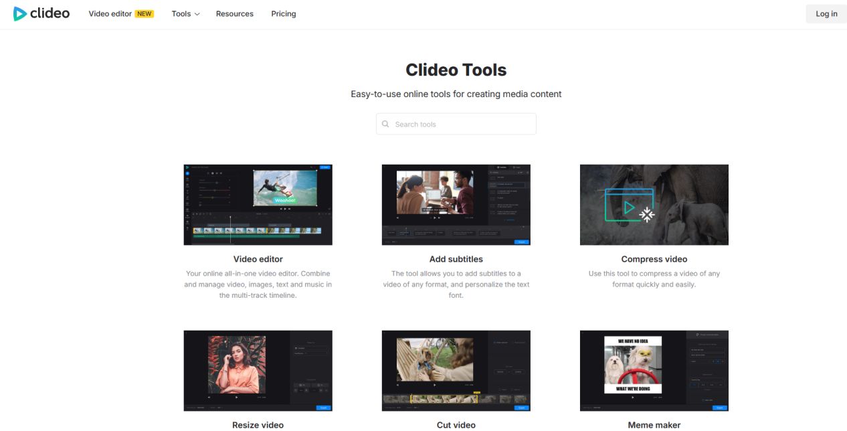Click the 'Use this tool to compress' description
Viewport: 847px width, 431px height.
click(654, 279)
